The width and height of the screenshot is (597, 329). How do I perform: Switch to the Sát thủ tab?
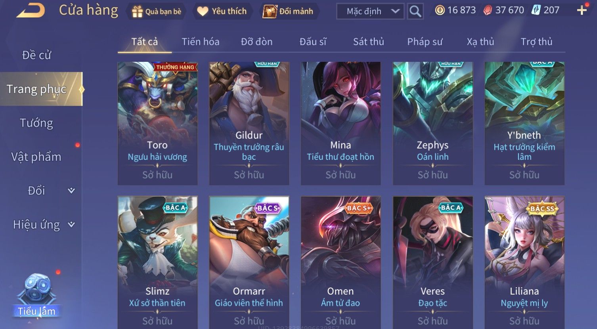(368, 42)
